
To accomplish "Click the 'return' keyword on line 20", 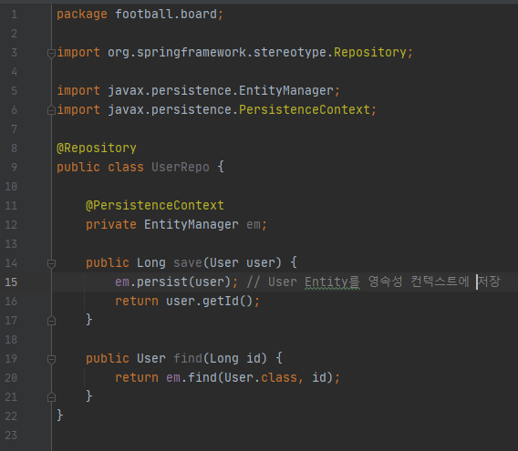I will (137, 378).
